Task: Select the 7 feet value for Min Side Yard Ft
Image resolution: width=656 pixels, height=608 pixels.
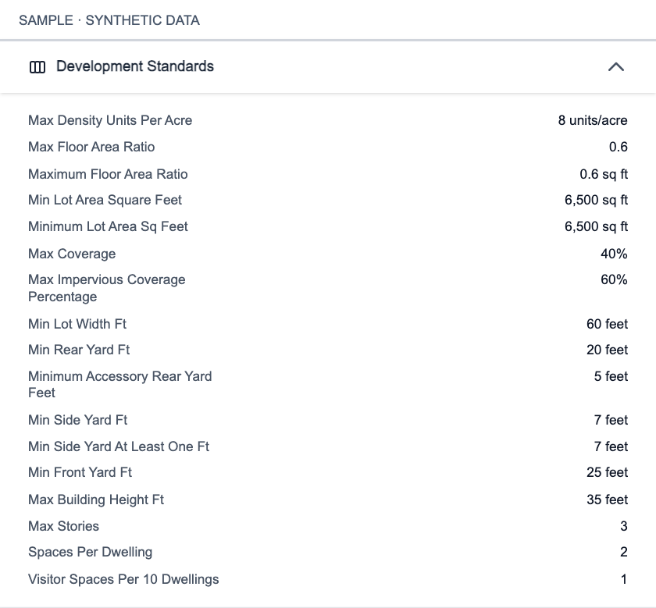Action: click(611, 420)
